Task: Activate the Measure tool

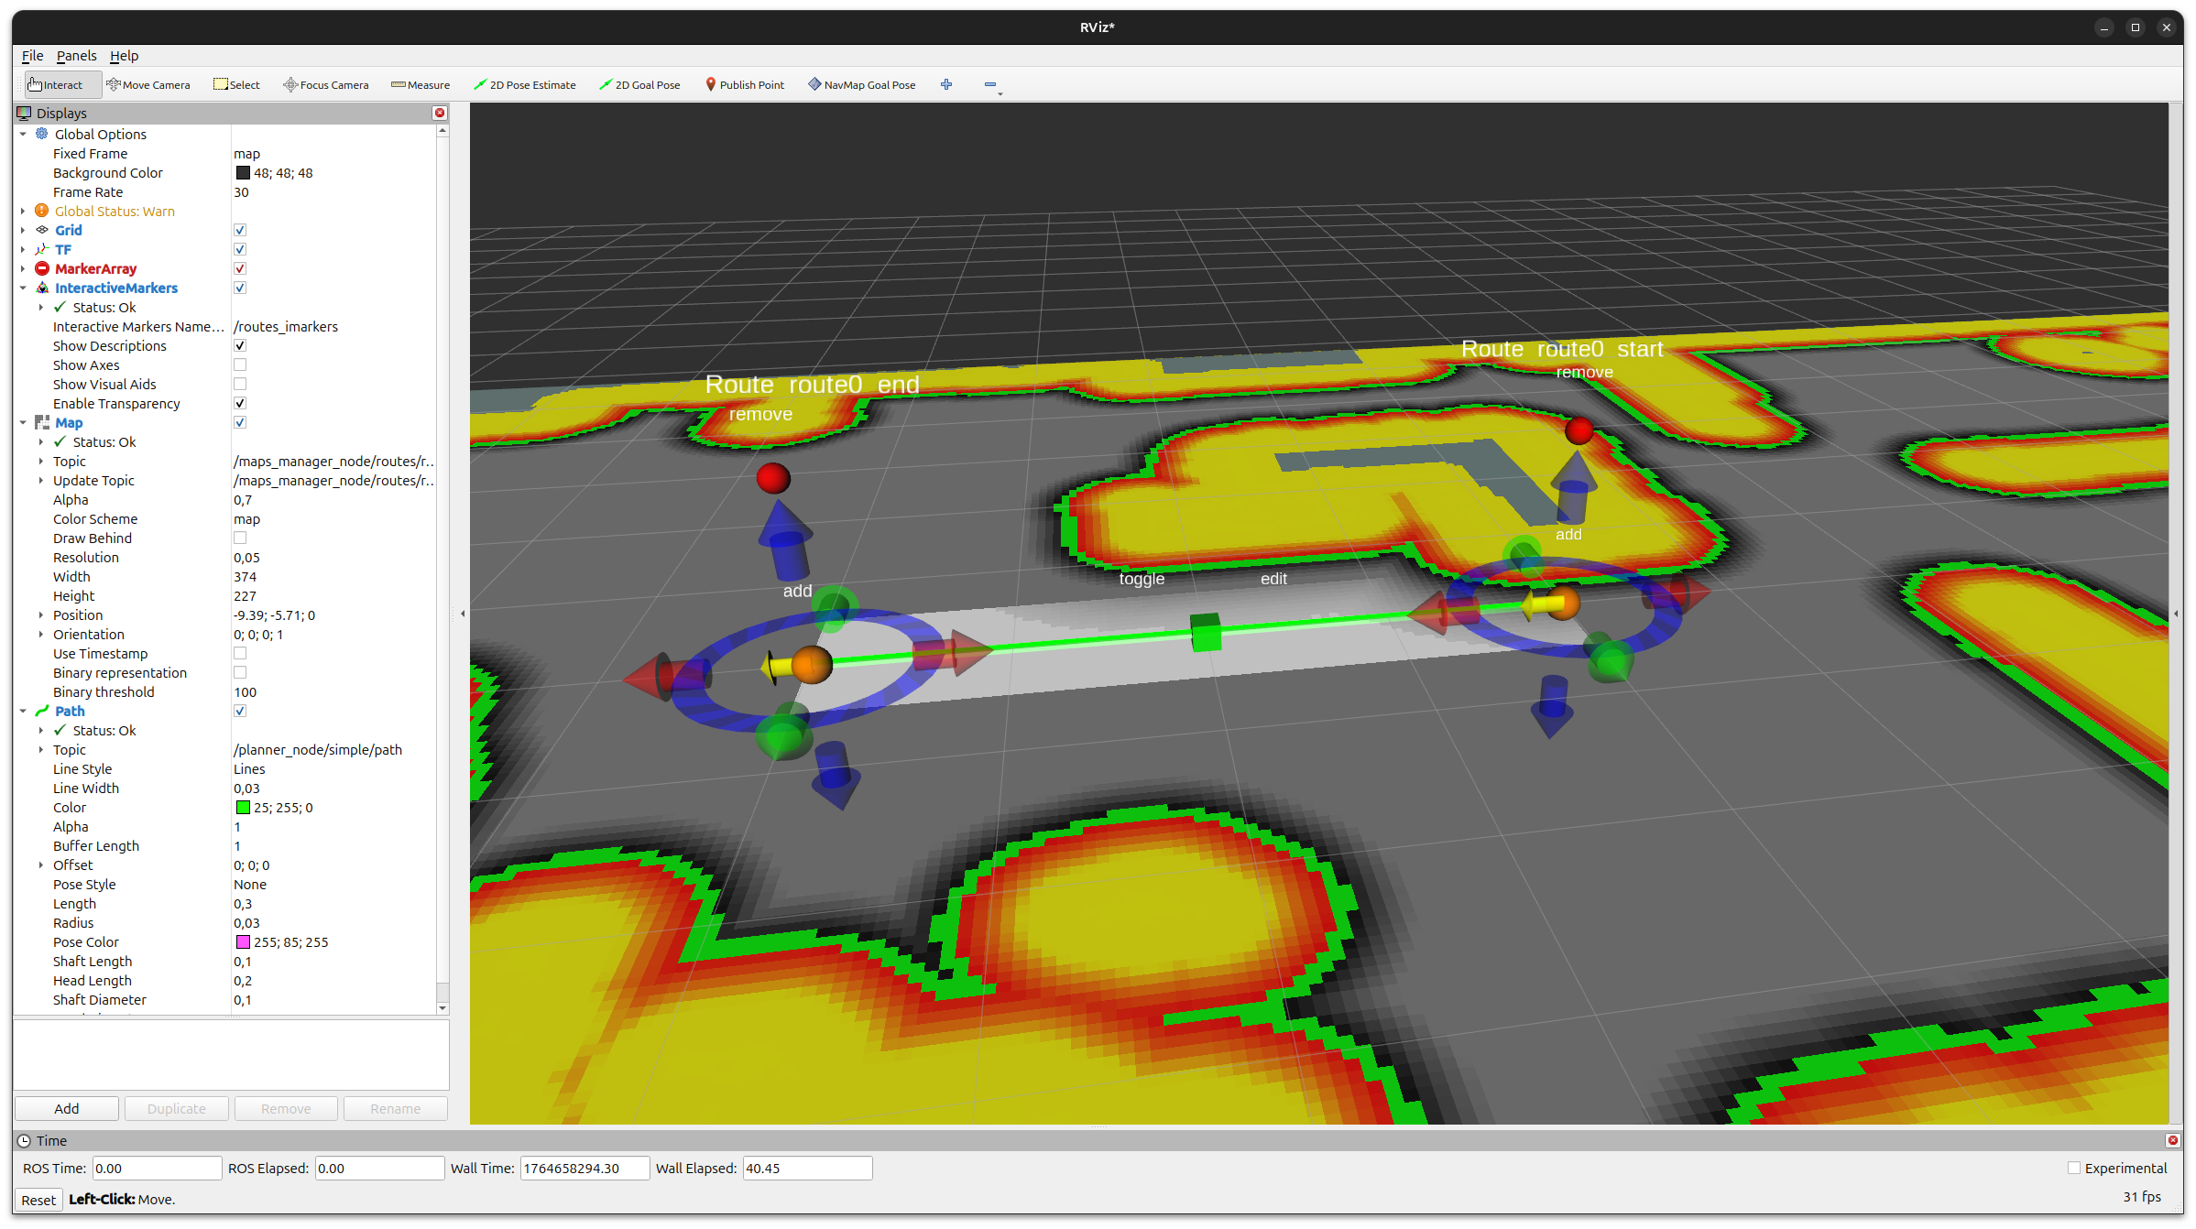Action: (x=421, y=84)
